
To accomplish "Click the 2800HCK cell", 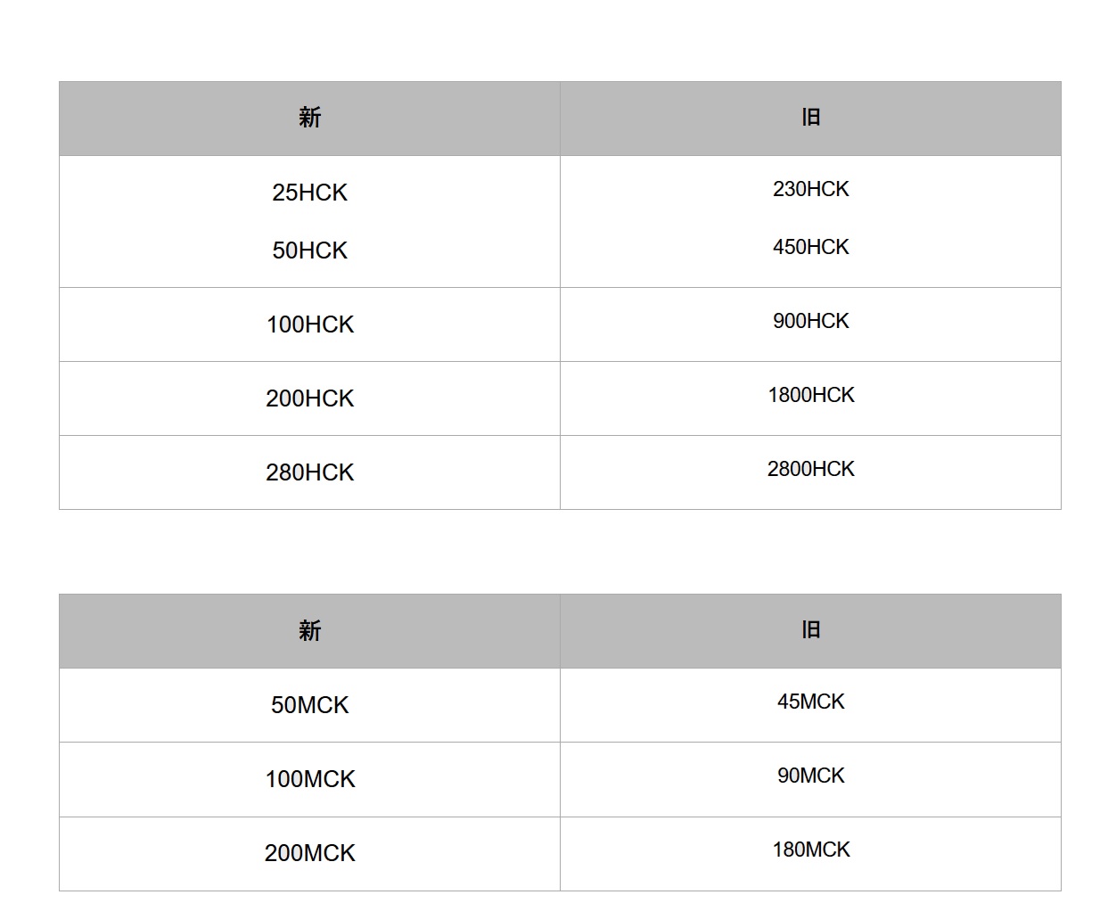I will pos(810,472).
